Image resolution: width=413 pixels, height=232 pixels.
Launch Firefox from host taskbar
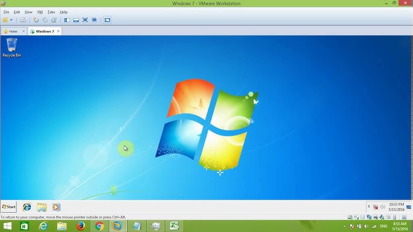[81, 226]
